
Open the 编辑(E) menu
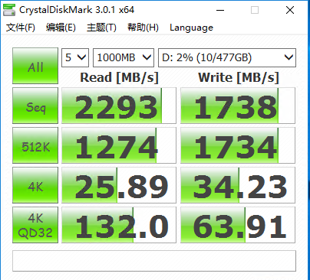pyautogui.click(x=61, y=28)
